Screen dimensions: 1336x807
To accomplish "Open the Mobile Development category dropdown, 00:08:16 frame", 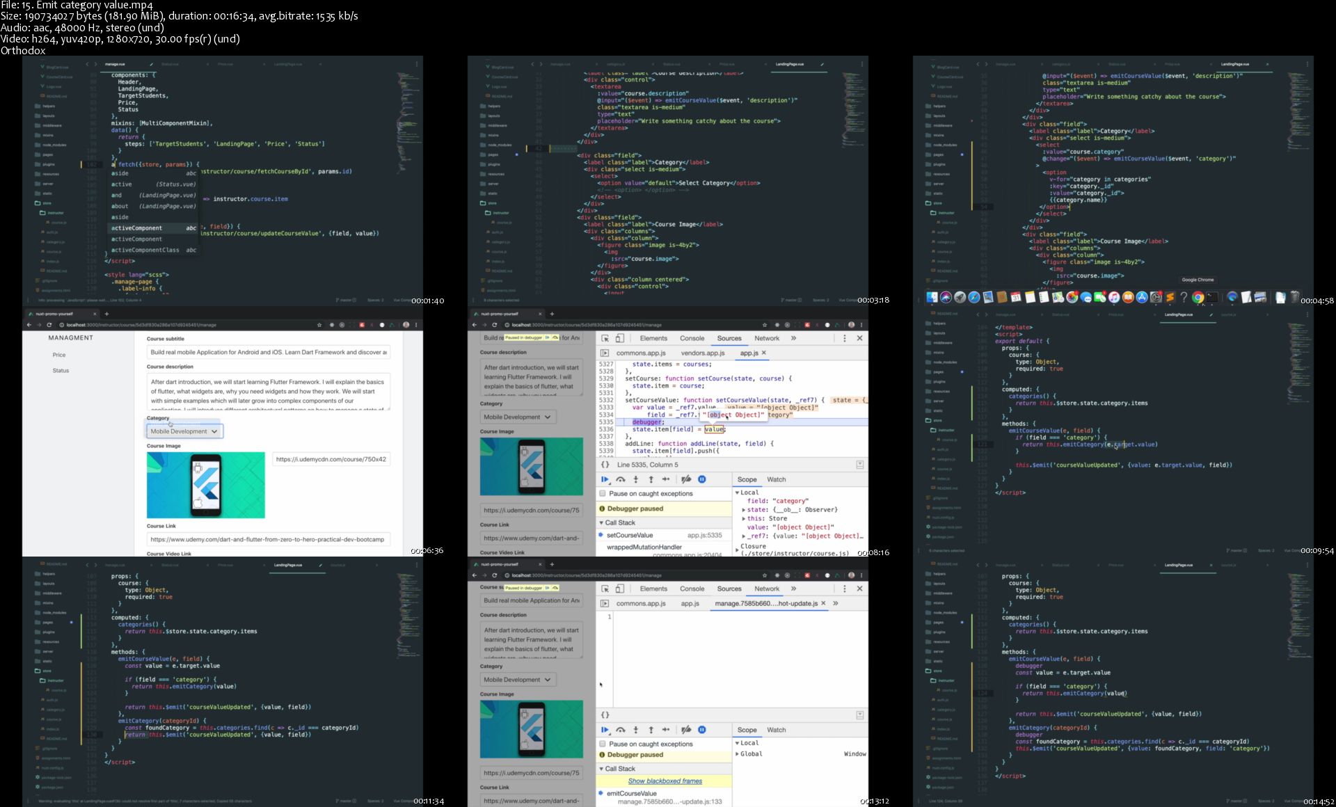I will pos(517,417).
